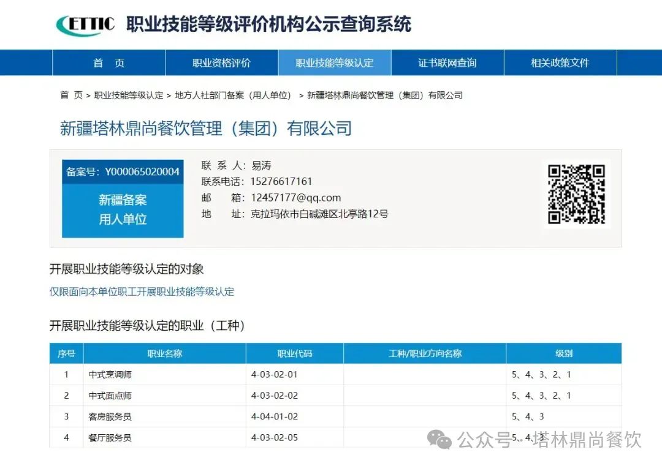
Task: Click serial number 1 in 中式烹调师 row
Action: coord(66,375)
